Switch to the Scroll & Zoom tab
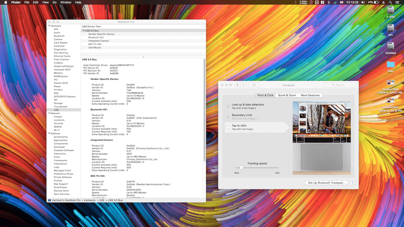Screen dimensions: 404x227 coord(287,95)
